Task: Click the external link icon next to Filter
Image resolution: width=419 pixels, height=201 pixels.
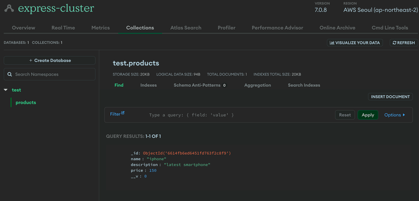Action: [123, 113]
